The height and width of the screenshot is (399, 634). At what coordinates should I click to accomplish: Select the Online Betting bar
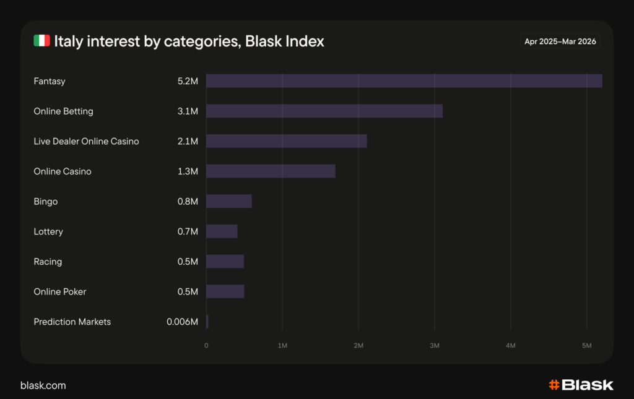click(x=324, y=111)
